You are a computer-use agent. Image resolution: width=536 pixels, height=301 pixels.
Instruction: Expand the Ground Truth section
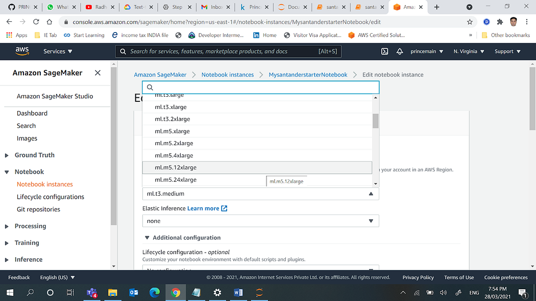point(7,155)
